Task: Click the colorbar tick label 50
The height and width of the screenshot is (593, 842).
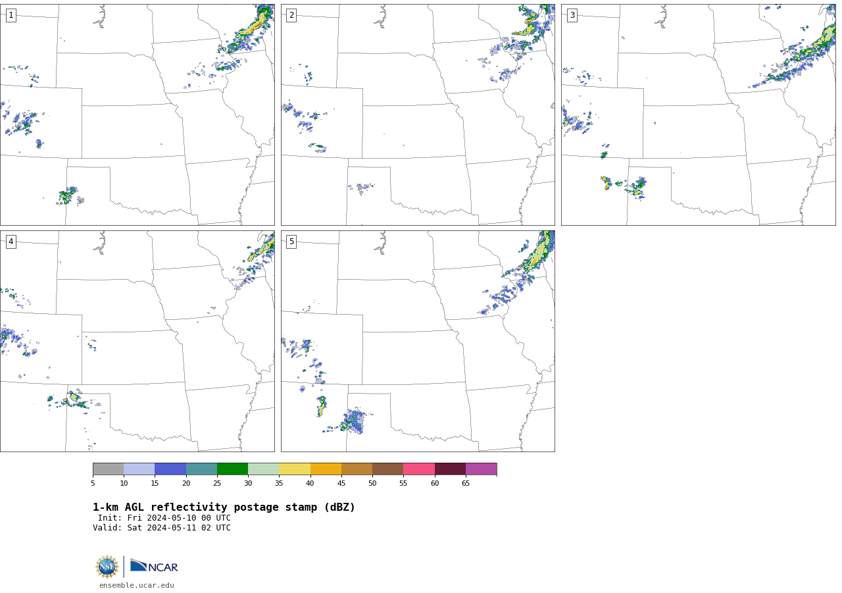Action: (372, 484)
